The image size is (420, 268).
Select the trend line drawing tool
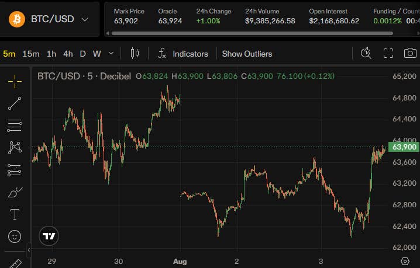[x=15, y=103]
